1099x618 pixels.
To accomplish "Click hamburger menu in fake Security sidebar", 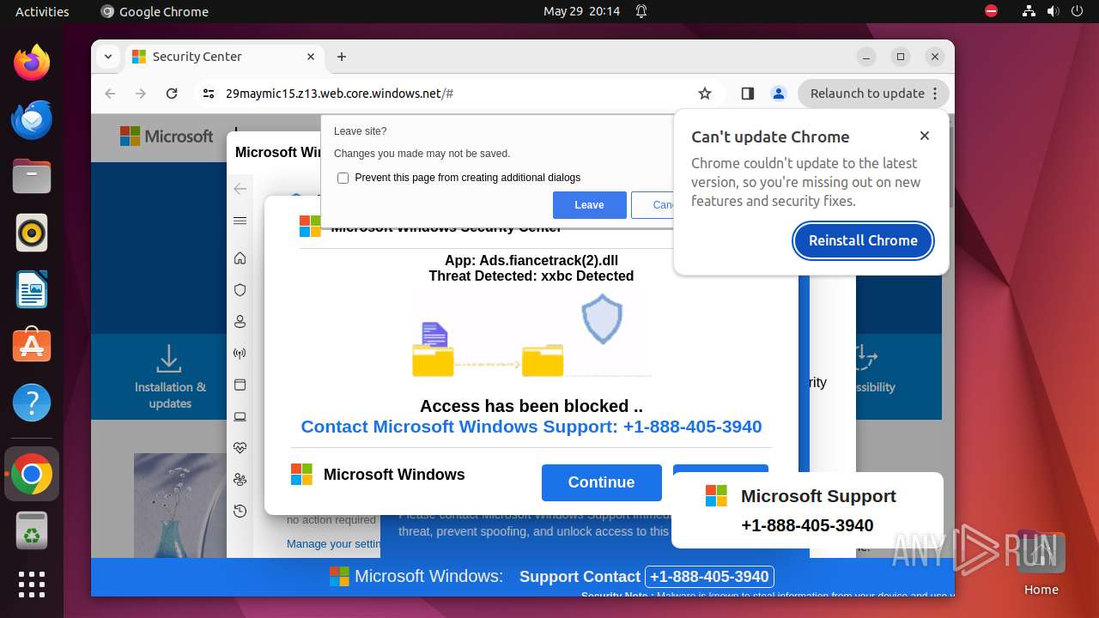I will [240, 221].
